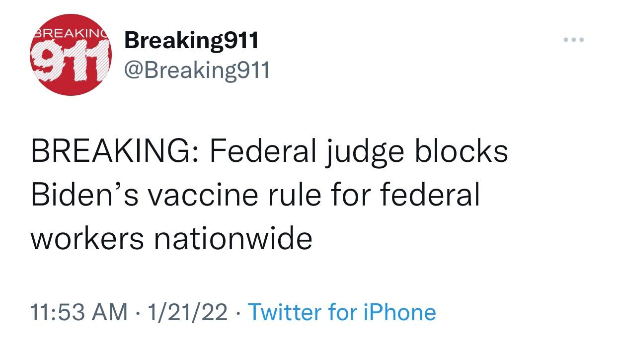Click the word BREAKING: in the tweet
This screenshot has height=343, width=617.
point(115,151)
